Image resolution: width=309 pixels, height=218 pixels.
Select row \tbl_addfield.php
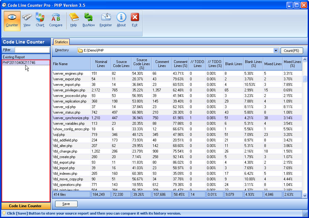coord(177,140)
